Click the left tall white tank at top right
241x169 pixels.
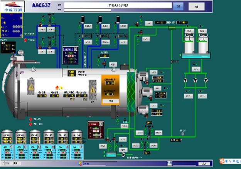(x=189, y=42)
